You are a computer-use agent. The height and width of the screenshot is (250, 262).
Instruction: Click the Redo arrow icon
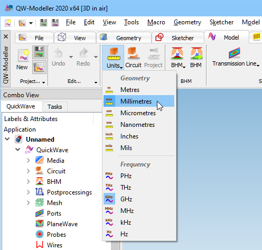(x=83, y=53)
